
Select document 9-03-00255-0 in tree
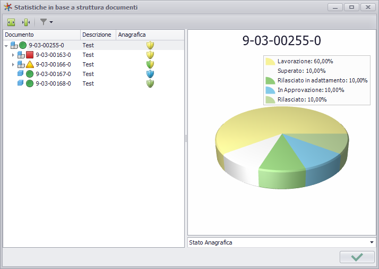(x=46, y=45)
